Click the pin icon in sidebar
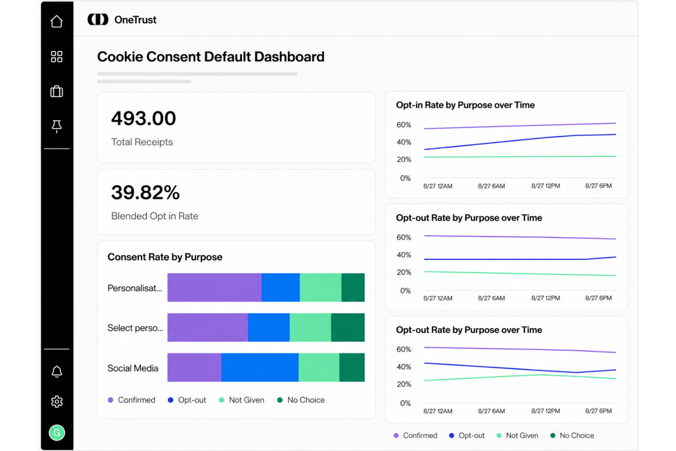This screenshot has height=451, width=676. [57, 126]
